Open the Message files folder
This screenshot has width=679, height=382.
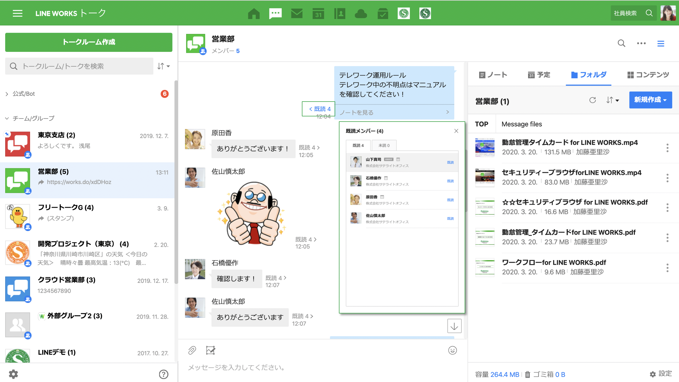coord(522,124)
